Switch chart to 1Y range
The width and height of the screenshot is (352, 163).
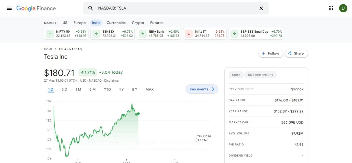[x=121, y=89]
